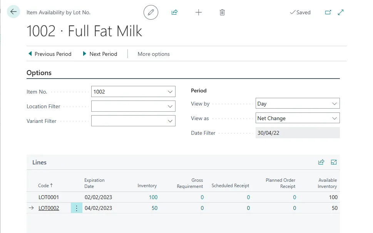The image size is (373, 233).
Task: Click Scheduled Receipt 0 for LOT0002
Action: point(248,208)
